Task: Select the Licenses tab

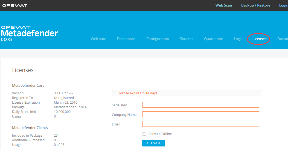Action: tap(259, 39)
